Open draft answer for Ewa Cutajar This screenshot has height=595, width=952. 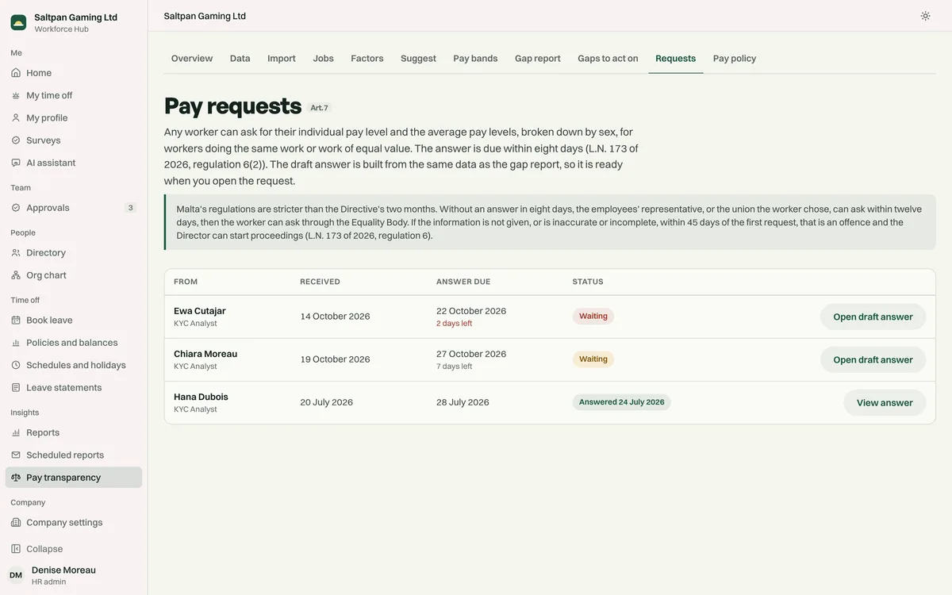pos(873,317)
